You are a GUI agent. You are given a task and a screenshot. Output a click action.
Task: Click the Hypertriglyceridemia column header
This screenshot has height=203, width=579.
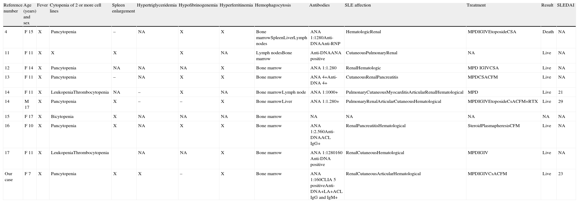click(157, 5)
